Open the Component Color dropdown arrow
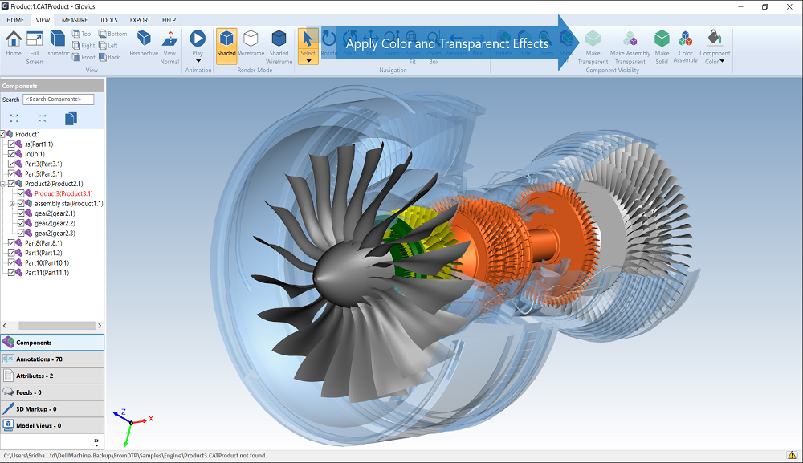The image size is (803, 463). coord(722,62)
